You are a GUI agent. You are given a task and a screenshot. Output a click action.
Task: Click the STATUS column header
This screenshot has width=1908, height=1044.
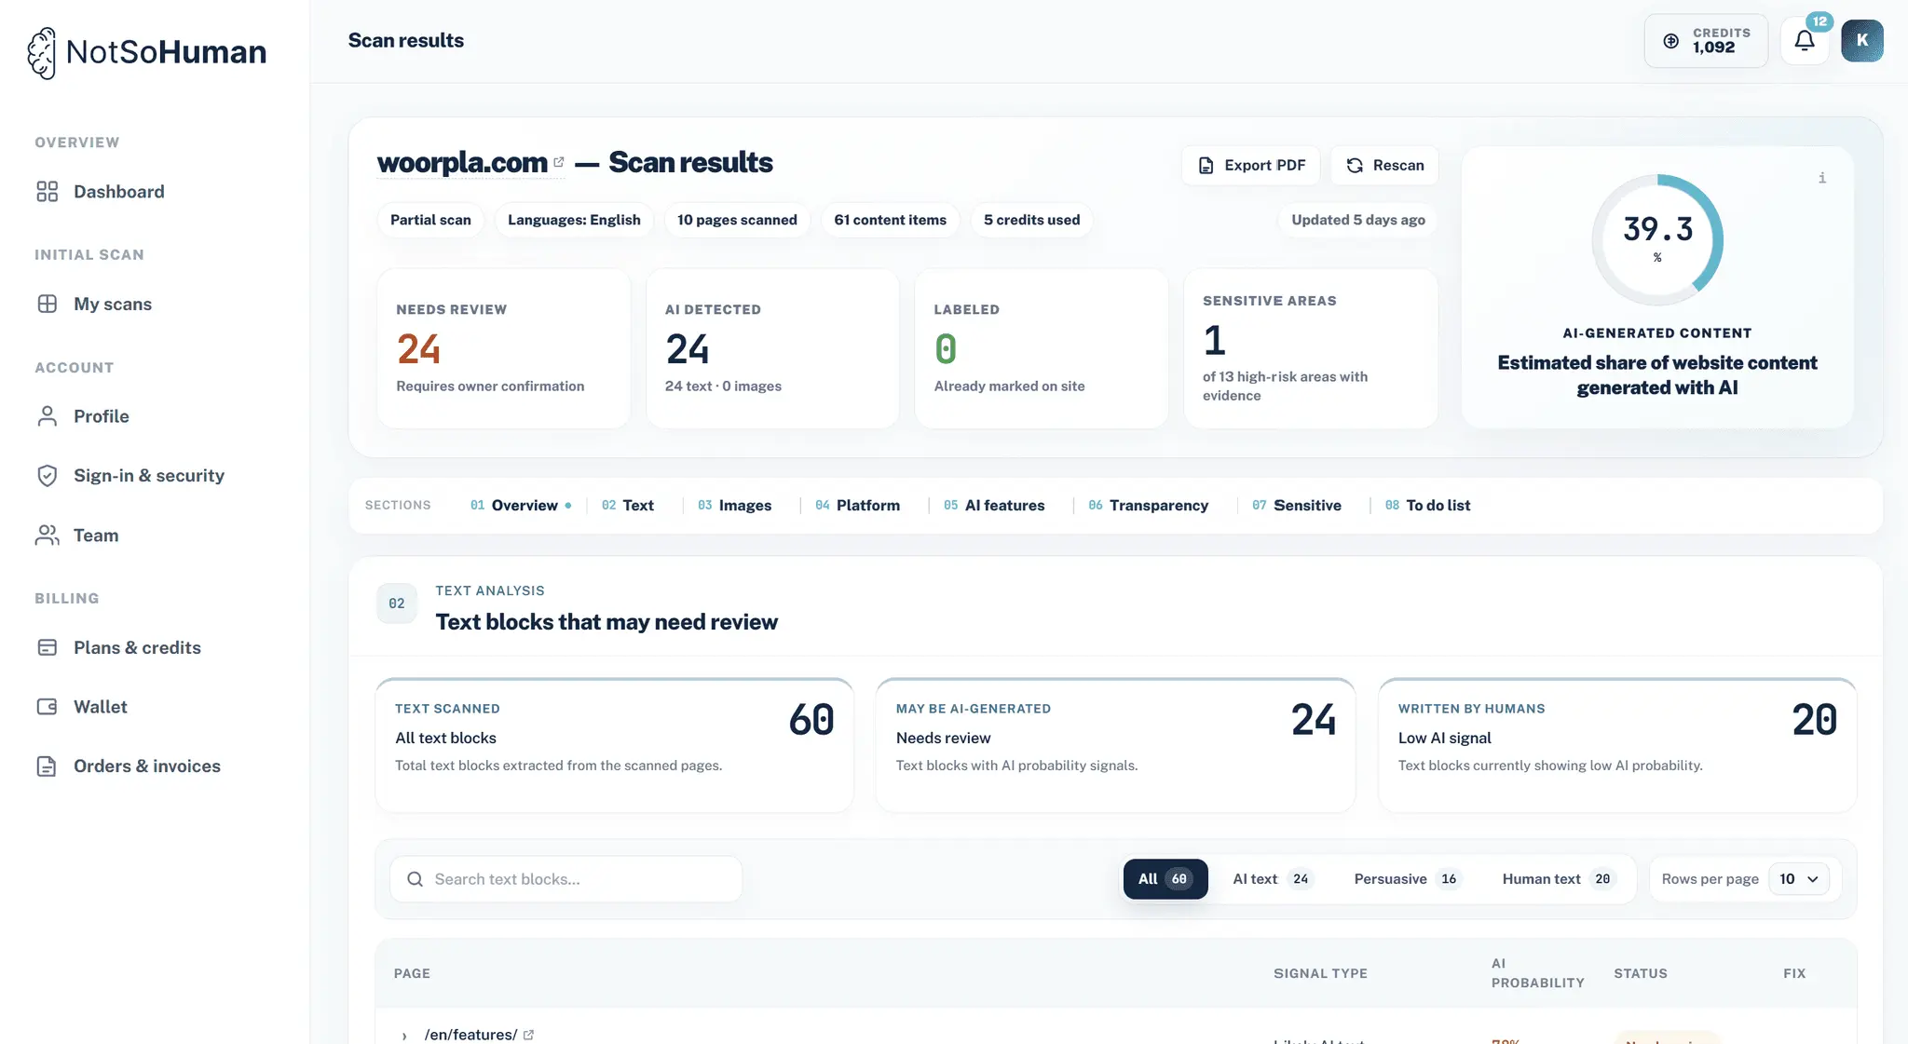click(x=1641, y=973)
